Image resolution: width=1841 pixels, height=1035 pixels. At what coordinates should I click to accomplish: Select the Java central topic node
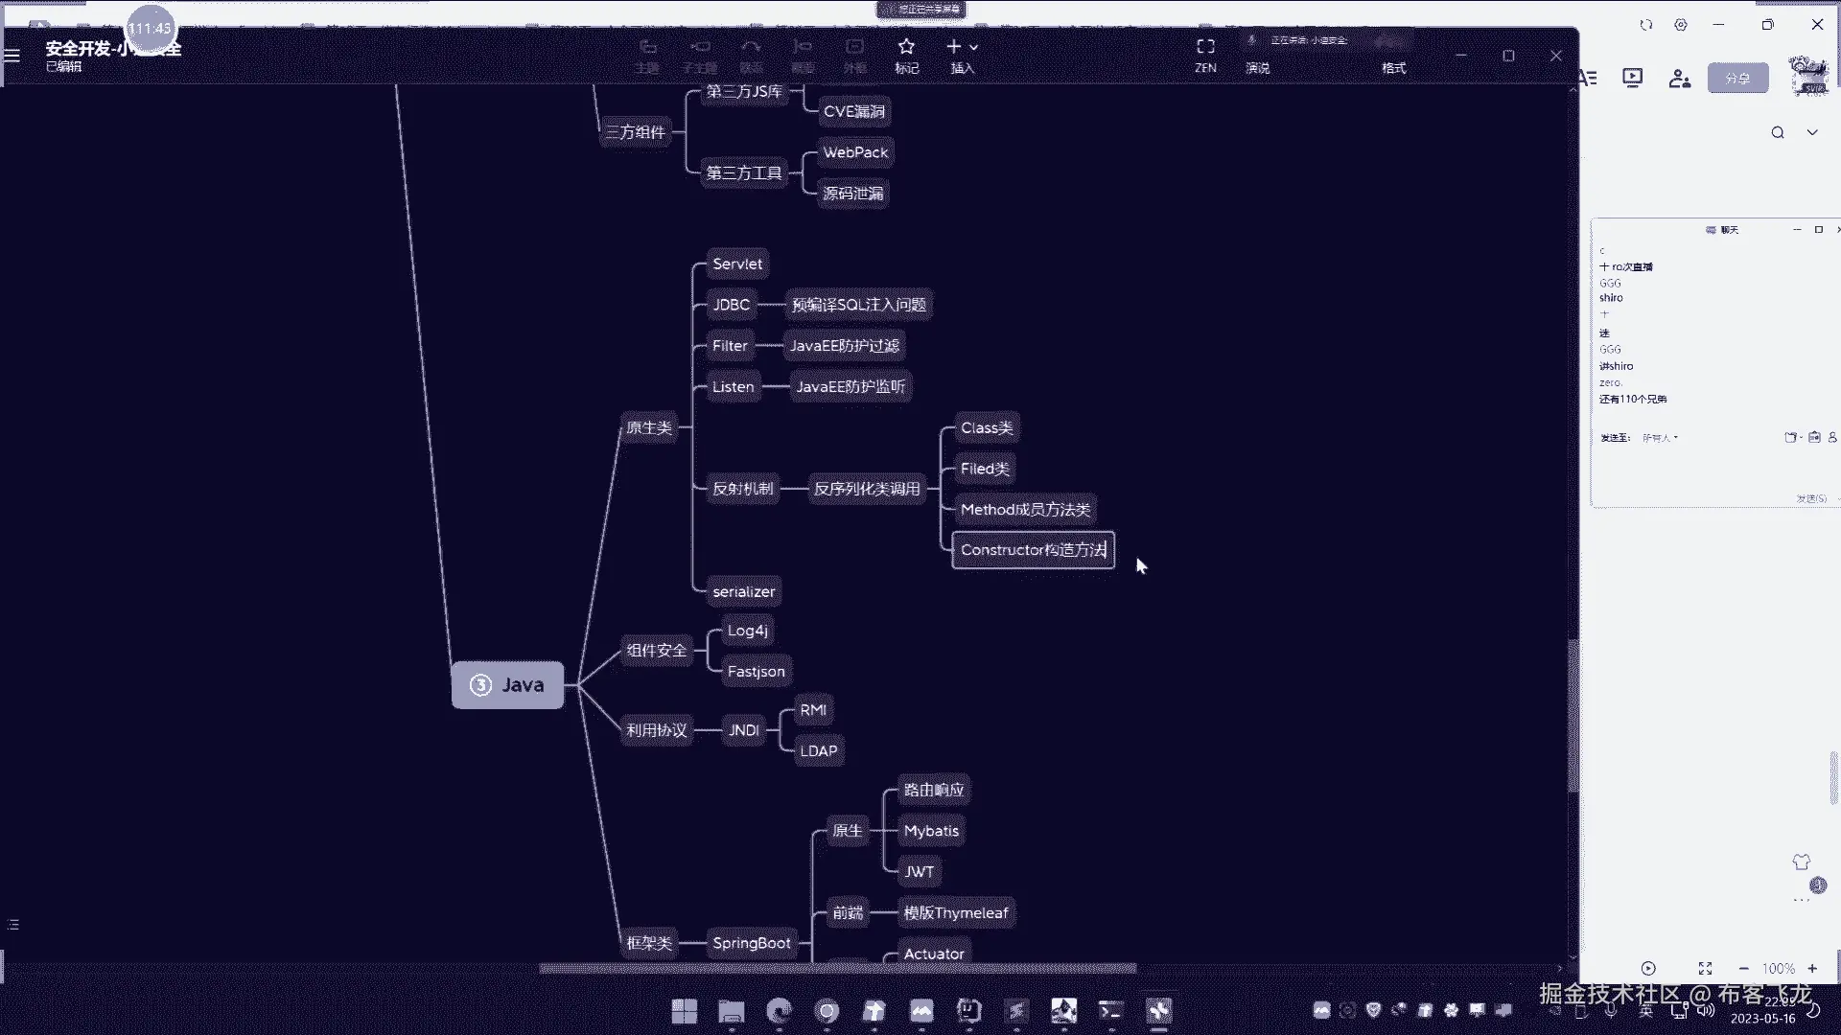coord(507,685)
